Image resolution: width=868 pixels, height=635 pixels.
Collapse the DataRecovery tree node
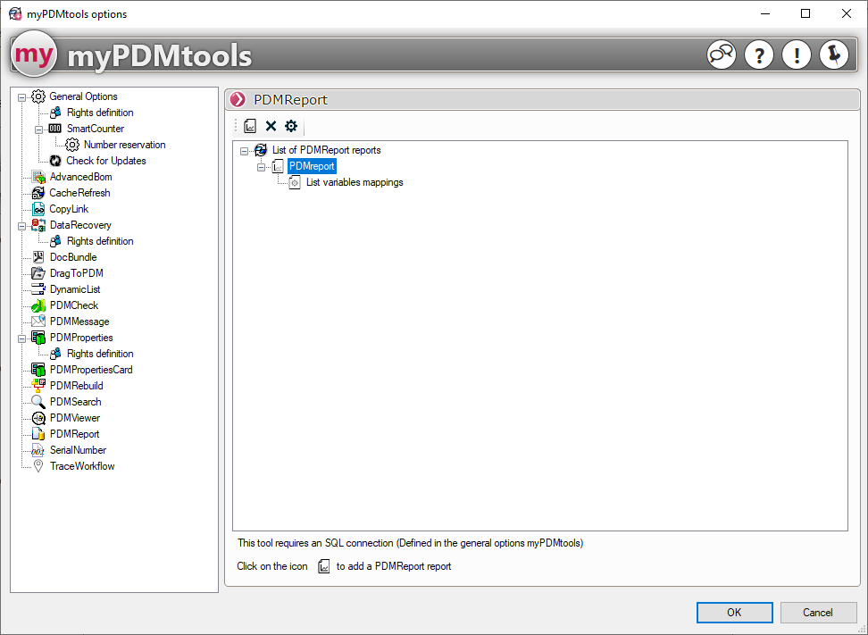point(22,226)
